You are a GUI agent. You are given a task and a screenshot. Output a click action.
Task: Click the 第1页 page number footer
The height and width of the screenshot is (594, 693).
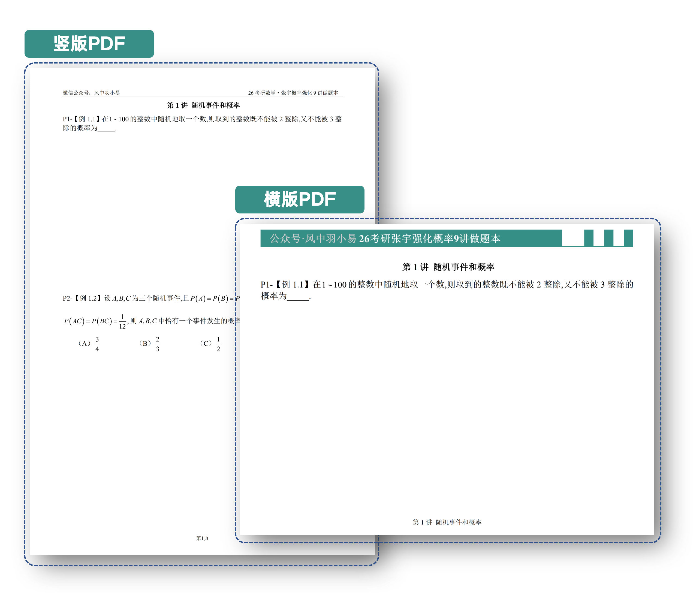coord(202,538)
